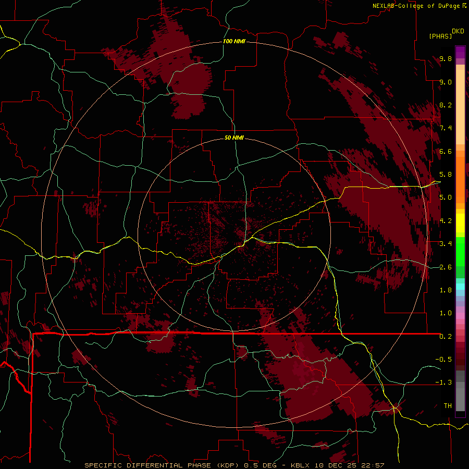Click the 1.8 value on the scale
The width and height of the screenshot is (469, 469).
tap(446, 290)
